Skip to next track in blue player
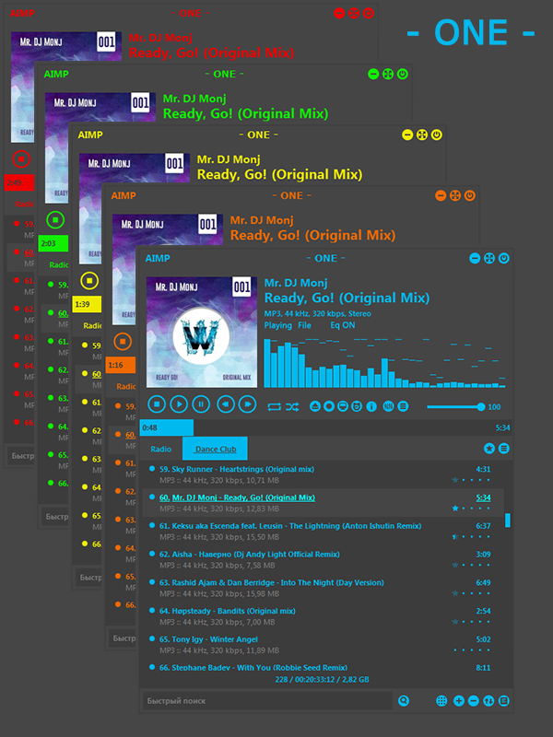This screenshot has width=553, height=737. click(248, 404)
